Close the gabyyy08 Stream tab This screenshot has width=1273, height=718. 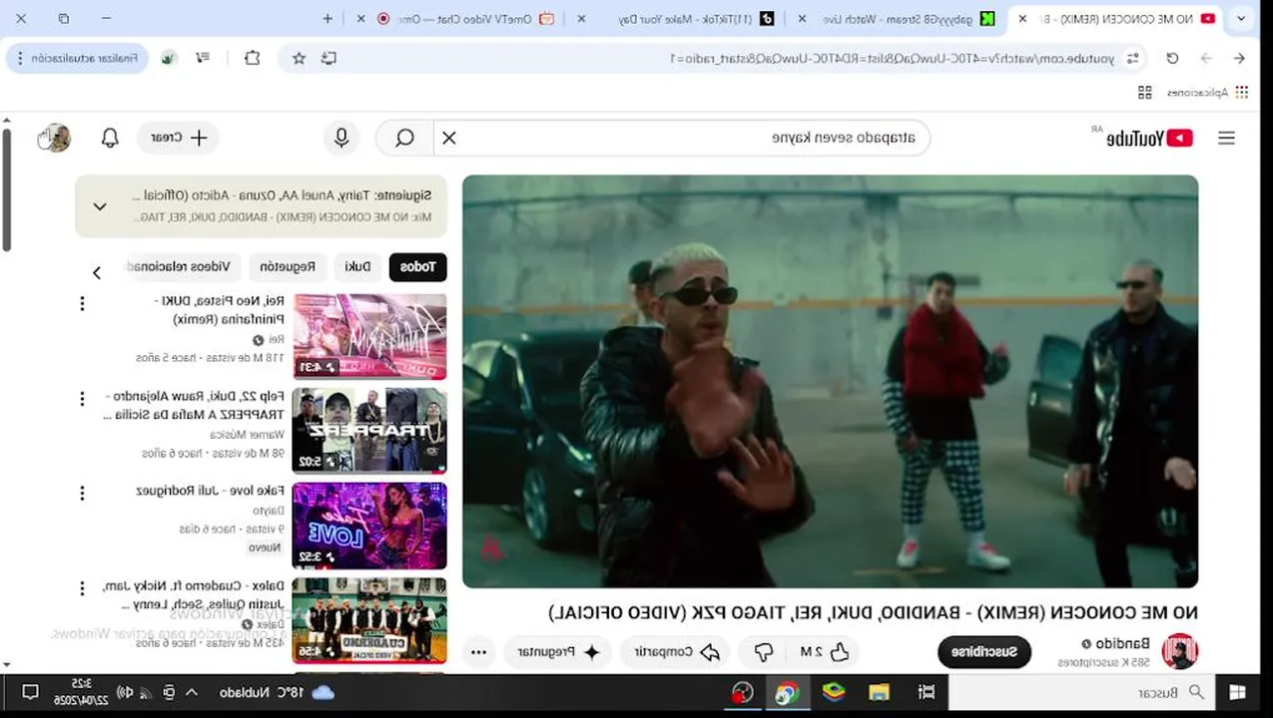click(x=802, y=18)
